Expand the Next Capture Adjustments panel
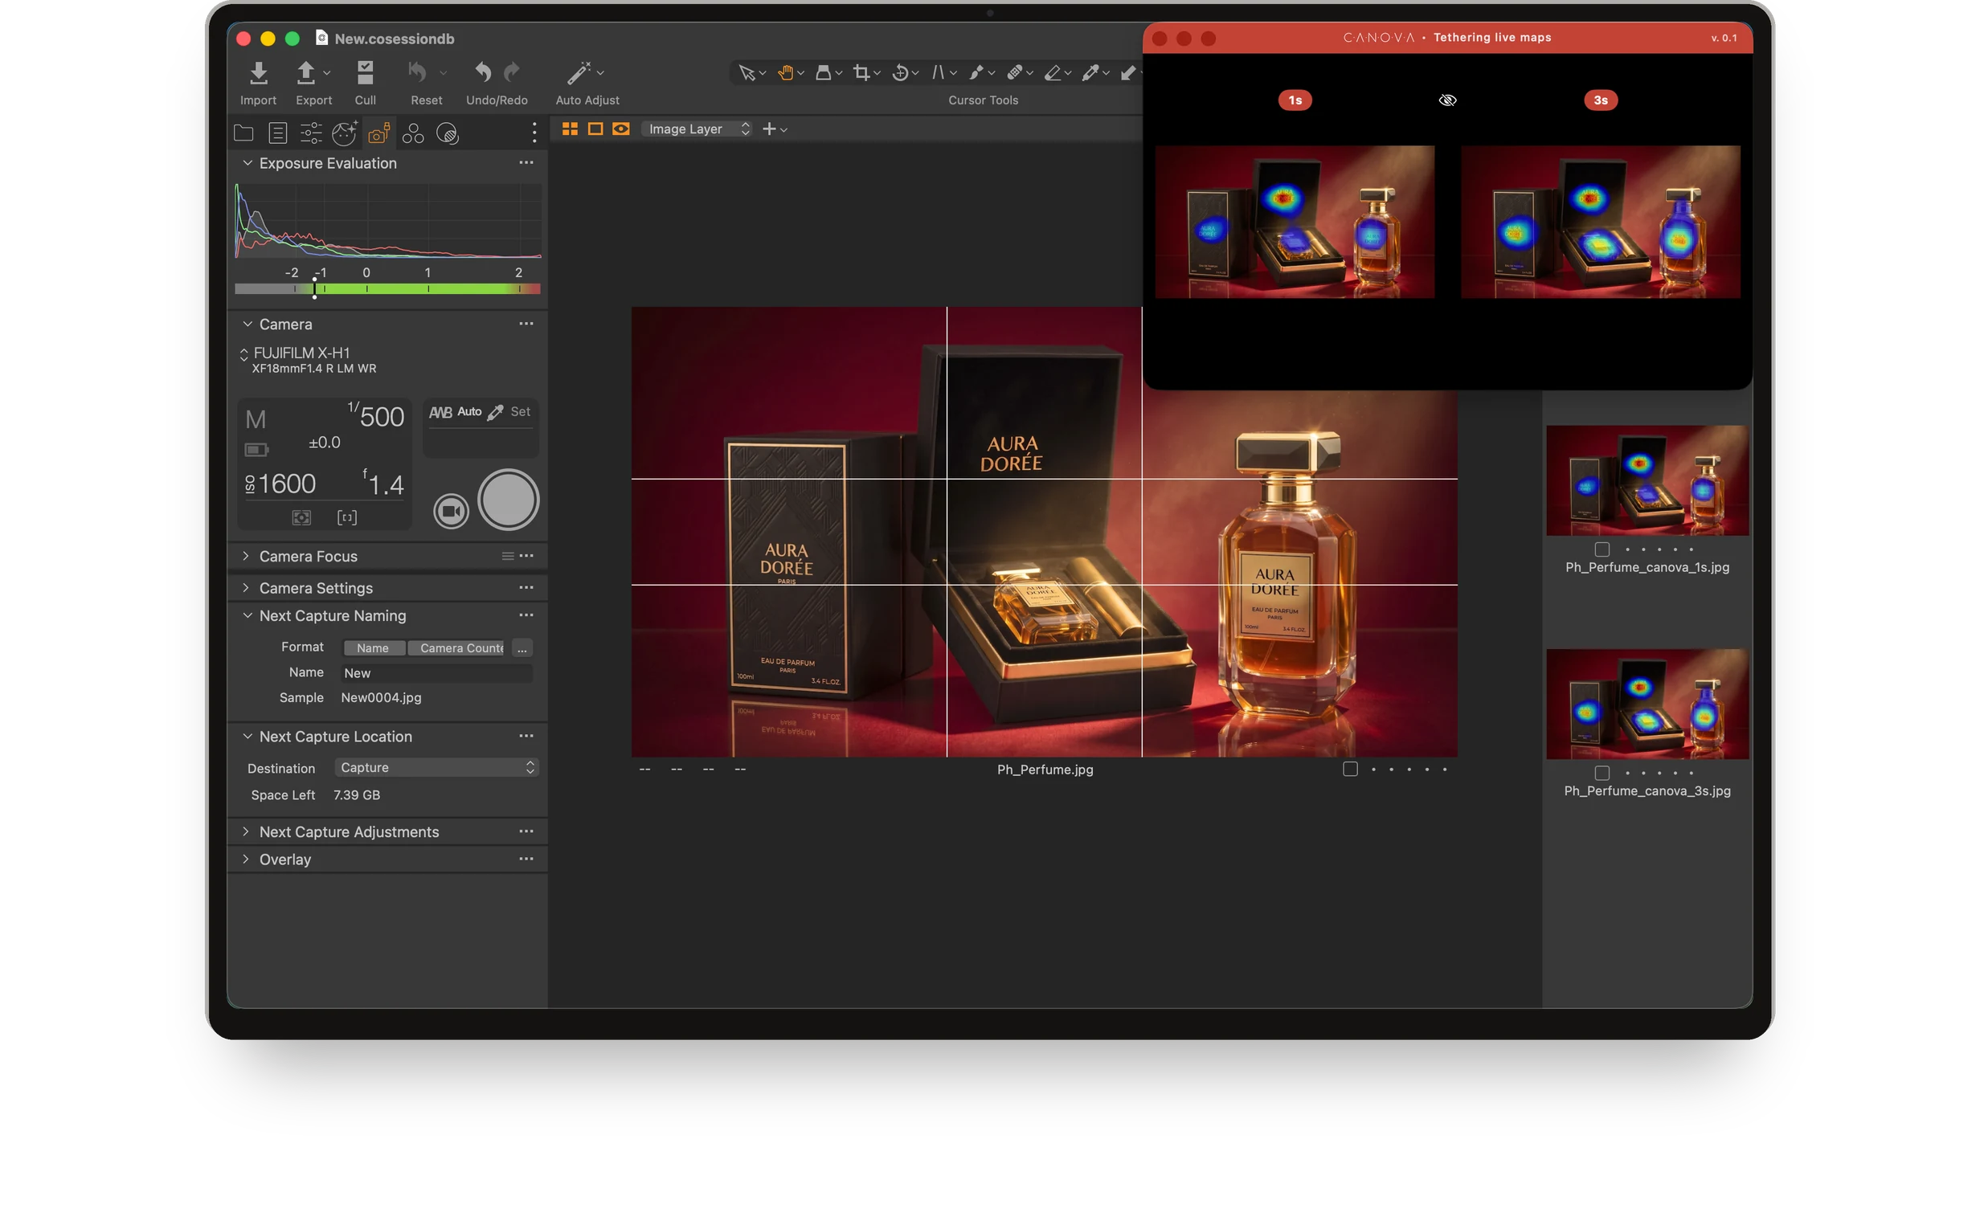 click(247, 833)
